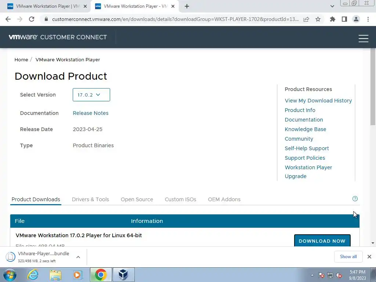Close the first VMware Workstation Player tab

(85, 6)
